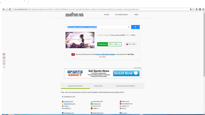Click rambler.ru in resources list

click(x=67, y=108)
